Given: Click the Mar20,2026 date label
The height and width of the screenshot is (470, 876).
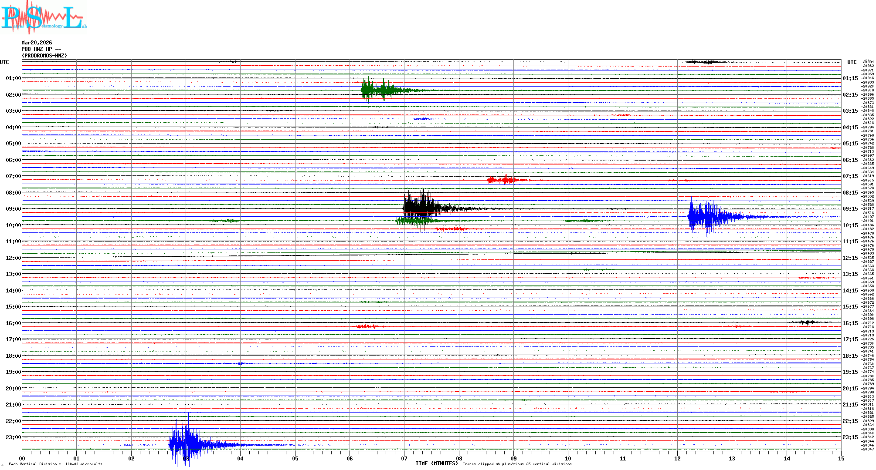Looking at the screenshot, I should pyautogui.click(x=37, y=43).
